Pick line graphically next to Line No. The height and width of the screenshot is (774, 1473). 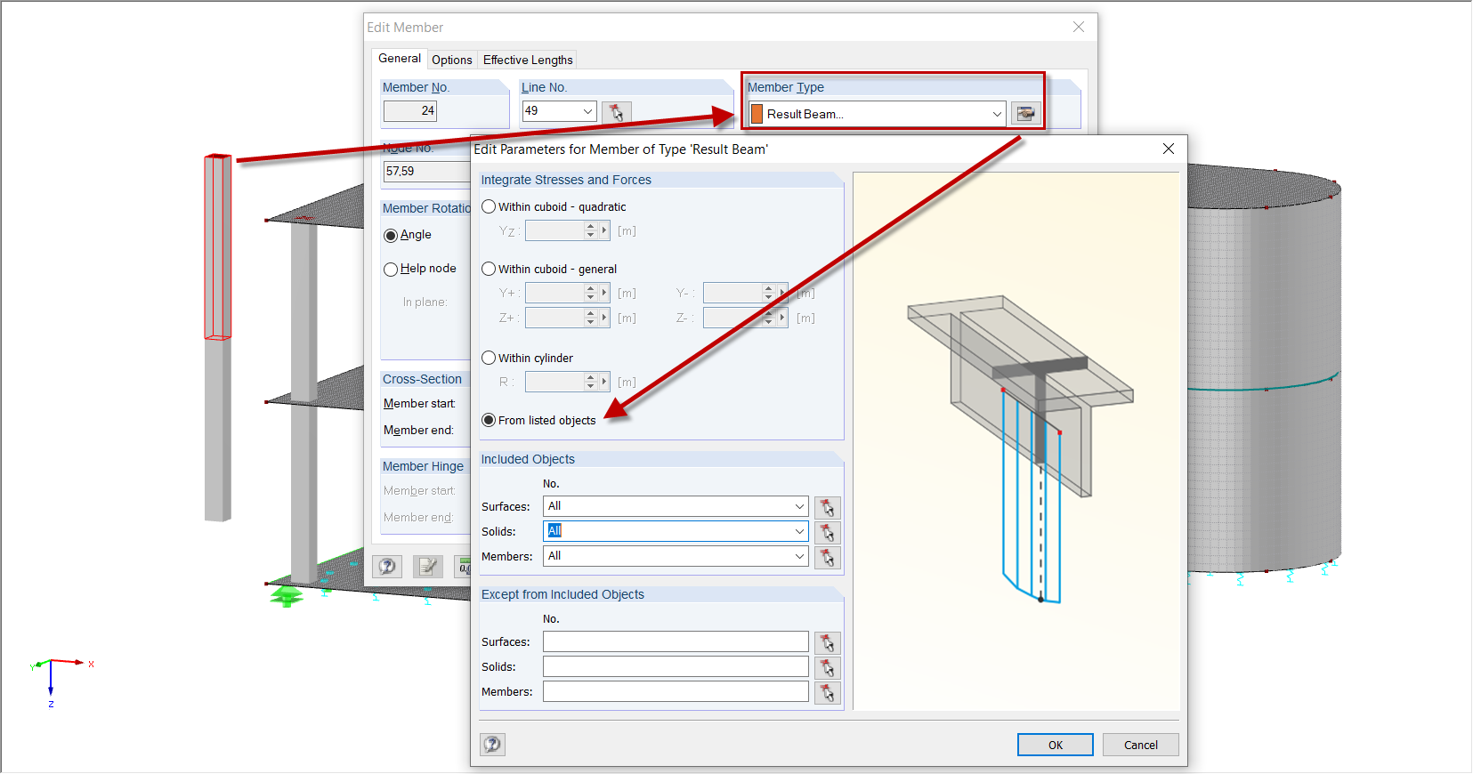coord(617,112)
